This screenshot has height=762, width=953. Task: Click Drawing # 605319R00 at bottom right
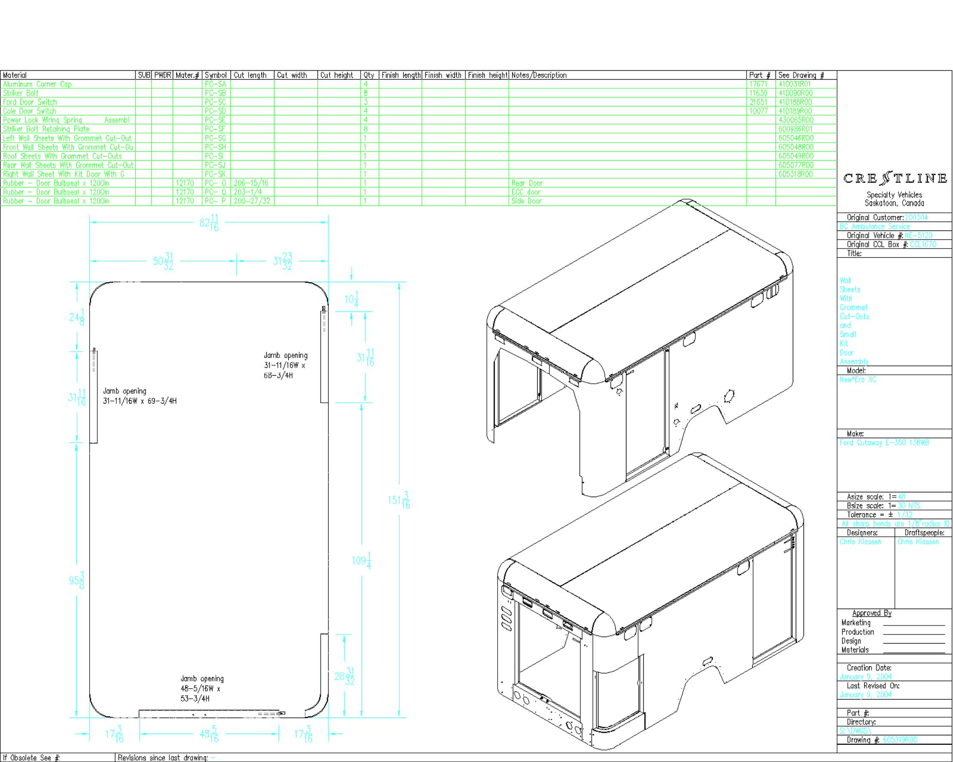[900, 740]
